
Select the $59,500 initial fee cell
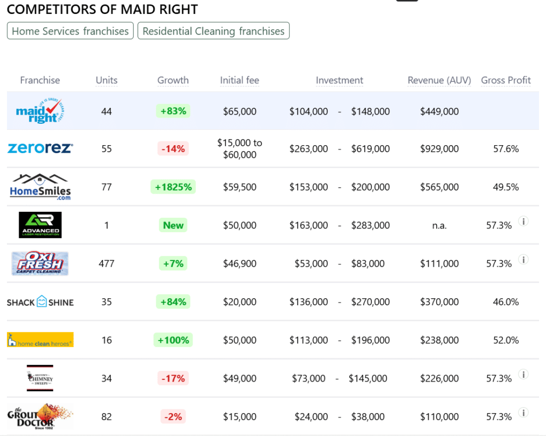coord(239,187)
